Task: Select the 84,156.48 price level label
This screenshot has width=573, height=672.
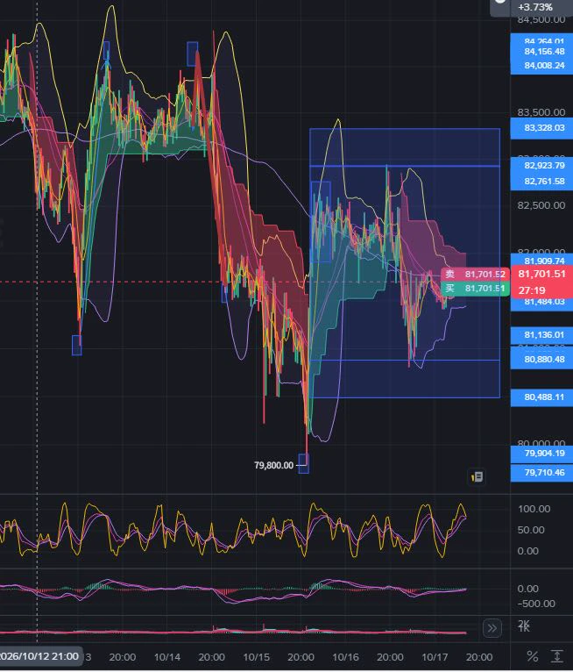Action: tap(544, 52)
